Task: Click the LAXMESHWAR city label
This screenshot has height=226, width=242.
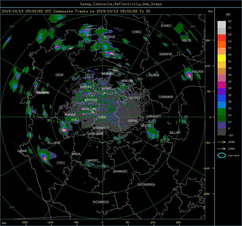Action: click(95, 134)
